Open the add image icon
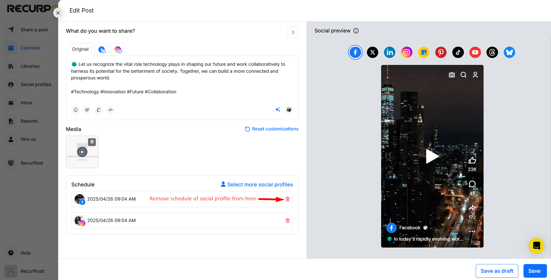This screenshot has height=280, width=551. click(289, 110)
